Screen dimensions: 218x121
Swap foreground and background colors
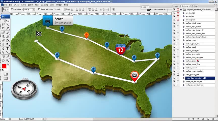click(8, 65)
